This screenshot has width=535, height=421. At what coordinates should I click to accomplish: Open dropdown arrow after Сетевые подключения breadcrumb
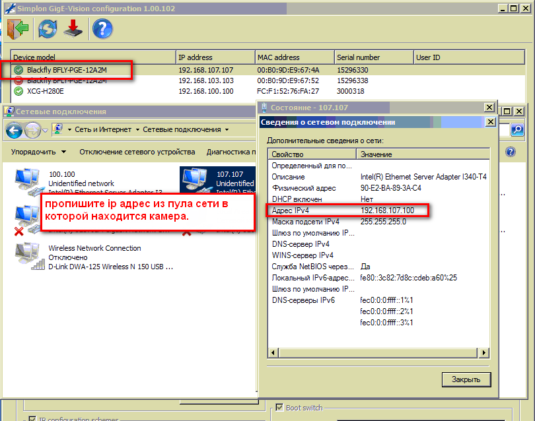[227, 130]
